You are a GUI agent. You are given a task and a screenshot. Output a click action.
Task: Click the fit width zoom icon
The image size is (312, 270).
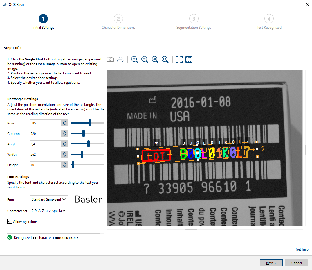click(165, 60)
